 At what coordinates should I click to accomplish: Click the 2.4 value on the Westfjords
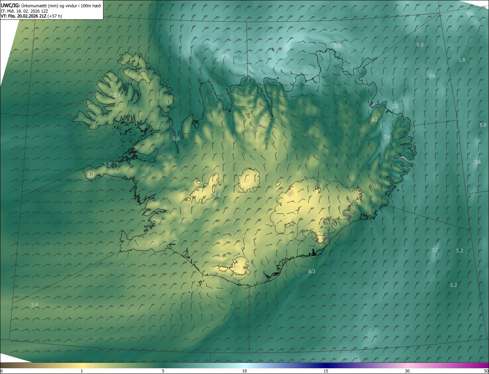pos(117,95)
